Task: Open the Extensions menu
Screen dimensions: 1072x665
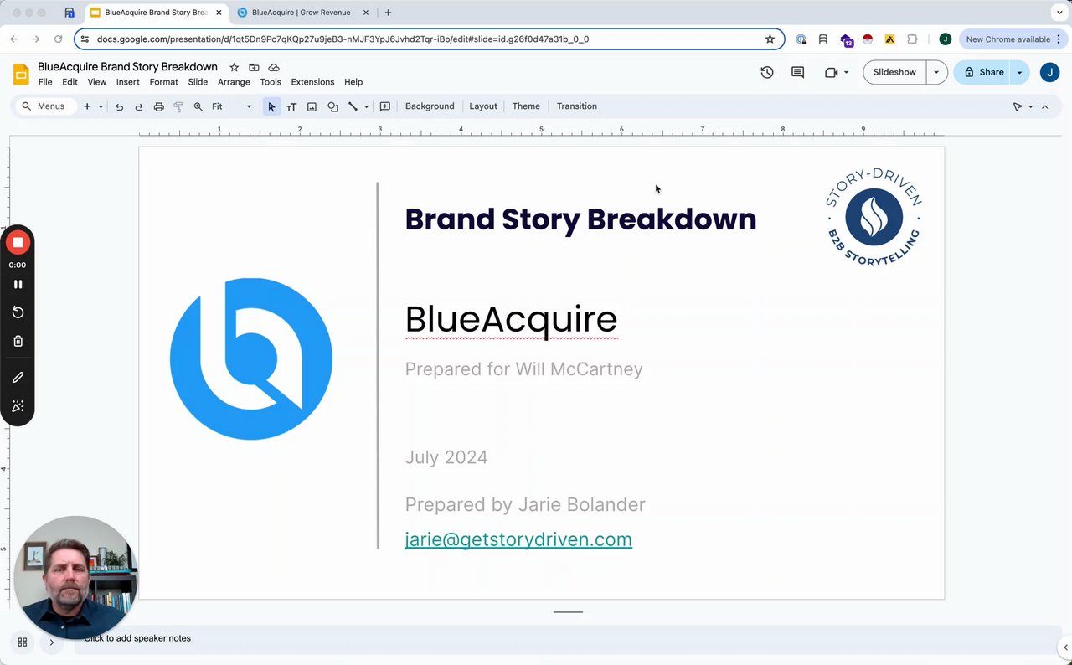Action: tap(312, 82)
